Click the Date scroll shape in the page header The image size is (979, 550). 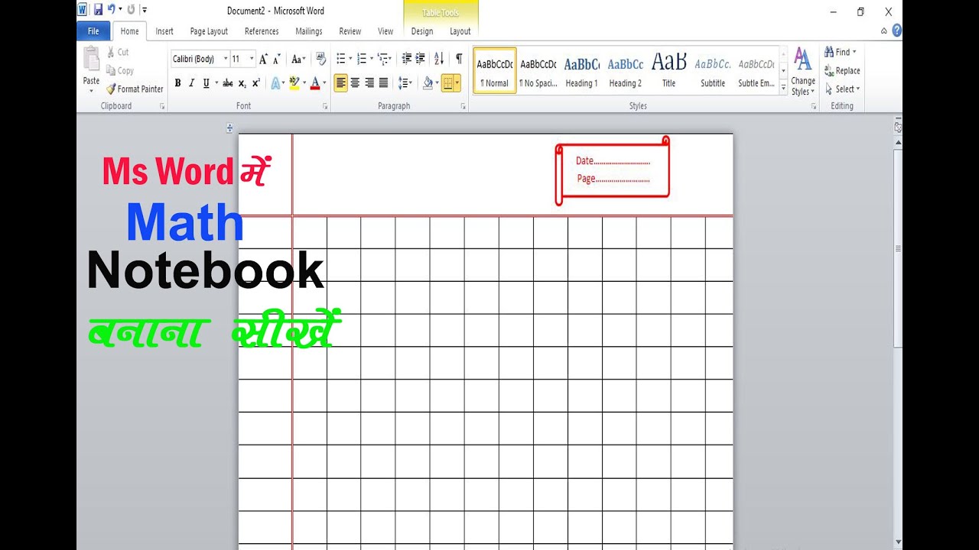click(613, 171)
